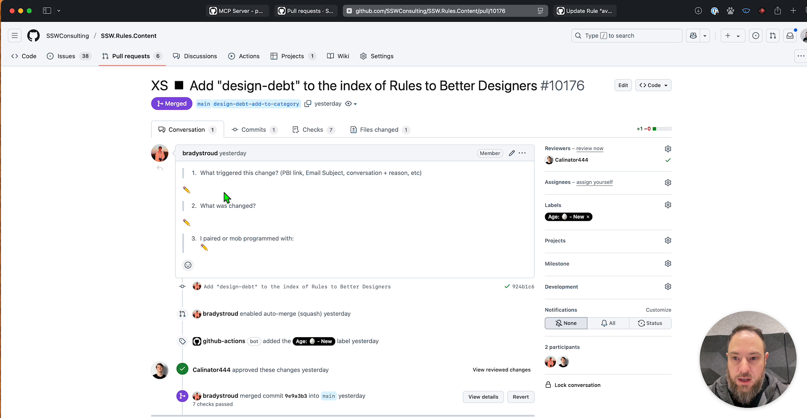The image size is (807, 418).
Task: Open Assignees settings gear
Action: coord(668,183)
